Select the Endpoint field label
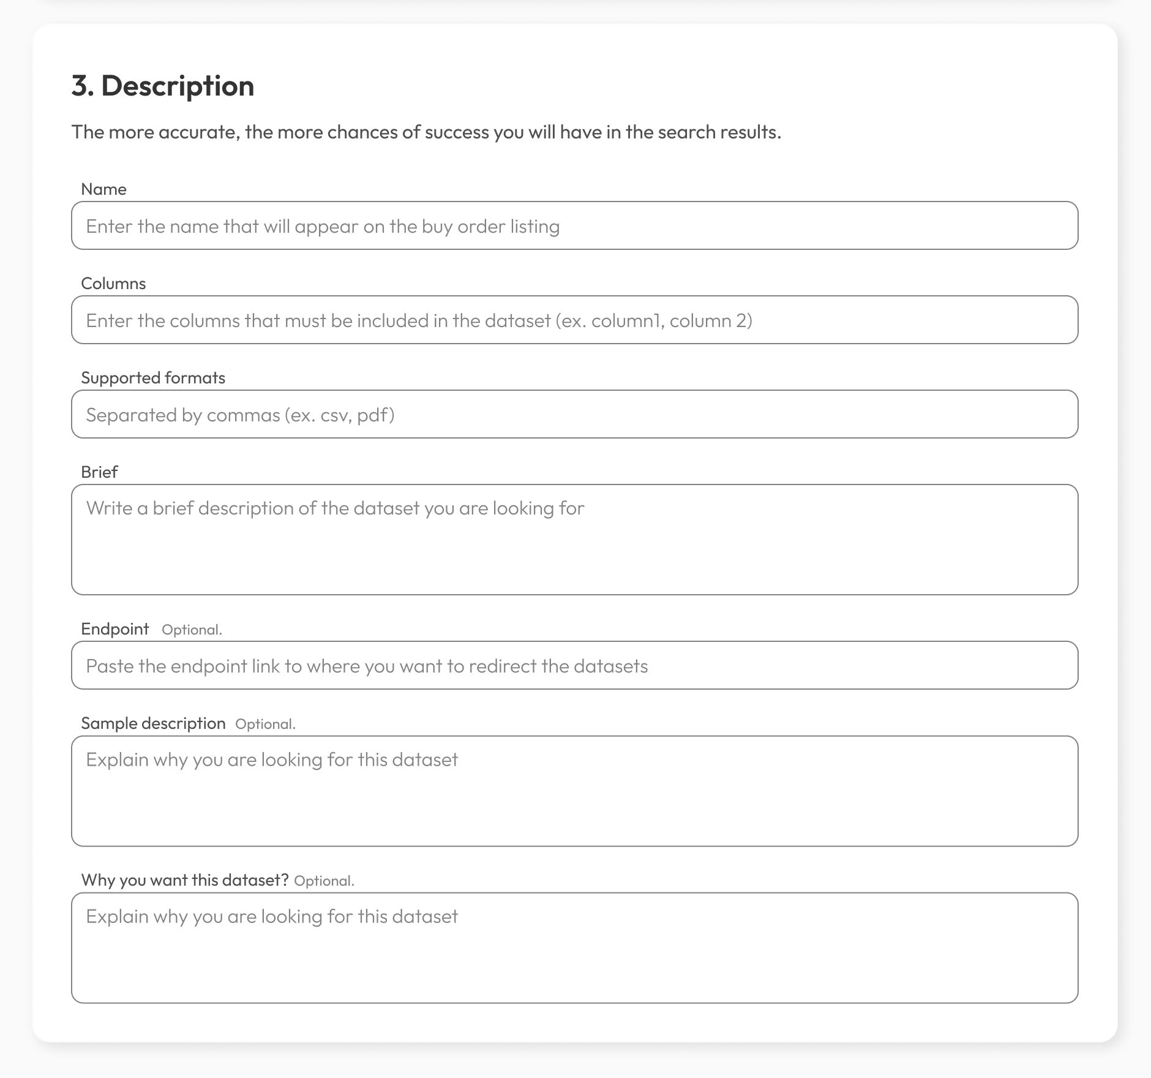1151x1078 pixels. pyautogui.click(x=115, y=628)
